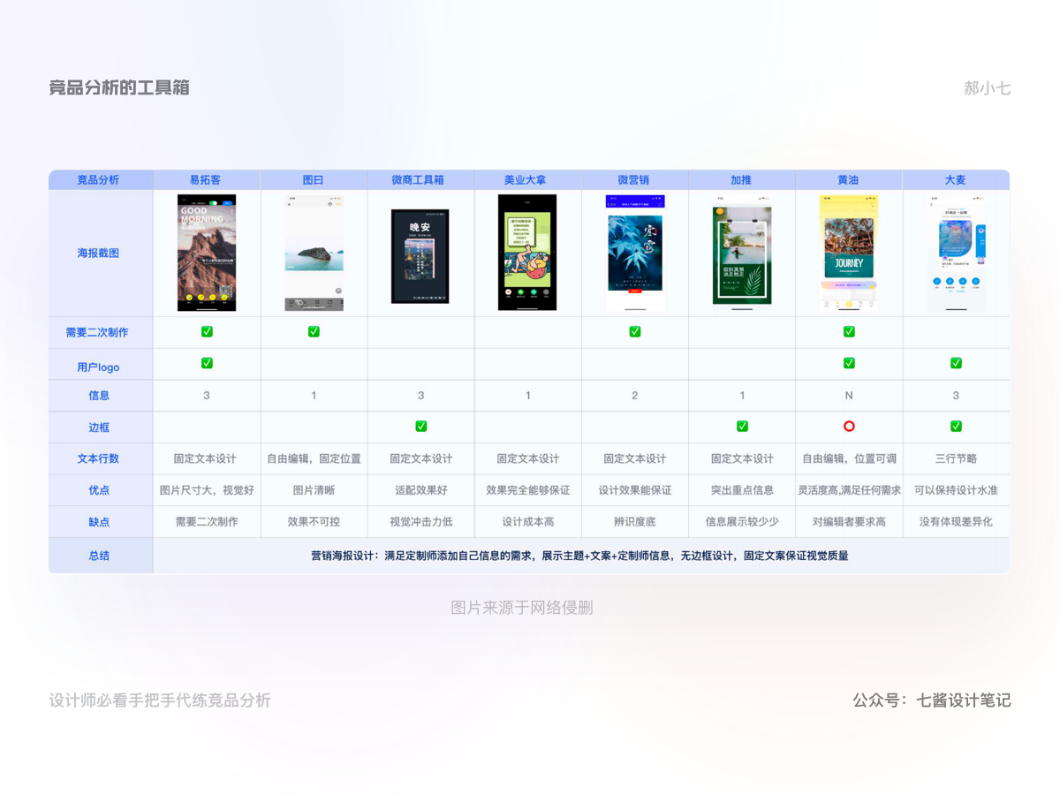This screenshot has width=1060, height=795.
Task: Click the cell 可以保持设计水准
Action: [956, 490]
